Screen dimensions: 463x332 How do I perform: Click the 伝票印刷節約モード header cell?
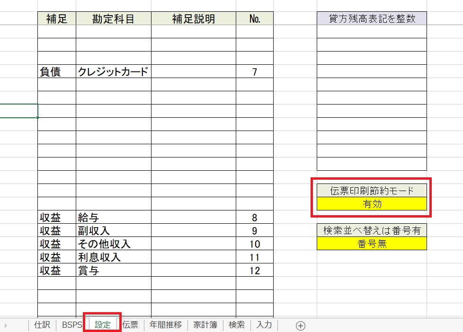pos(372,191)
